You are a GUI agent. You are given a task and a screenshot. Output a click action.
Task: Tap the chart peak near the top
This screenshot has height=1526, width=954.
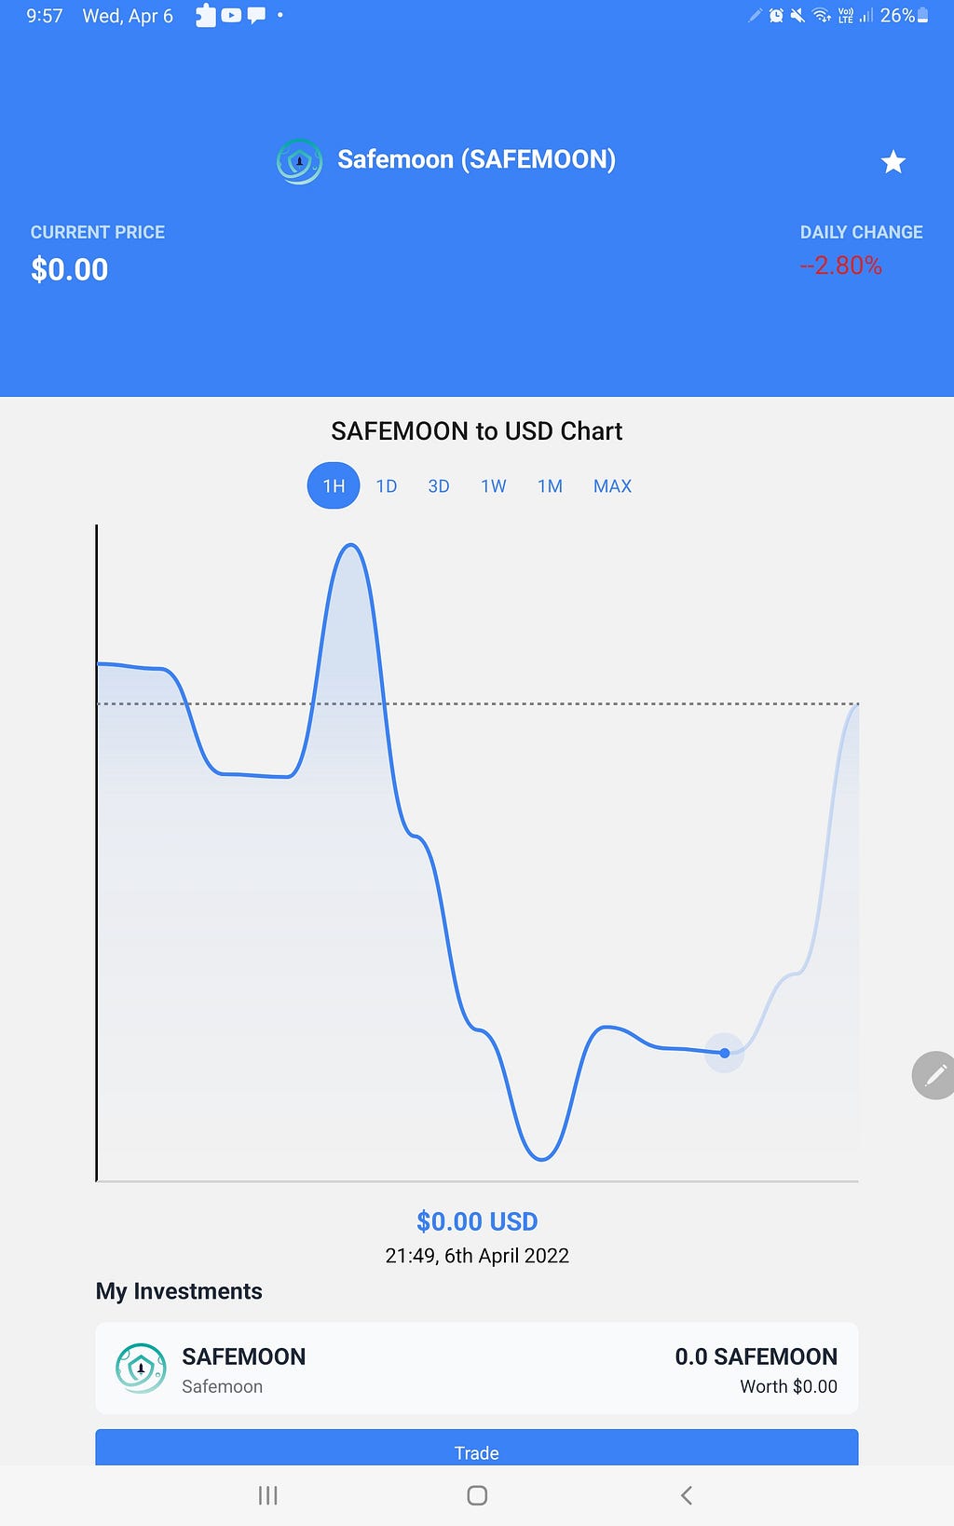350,546
